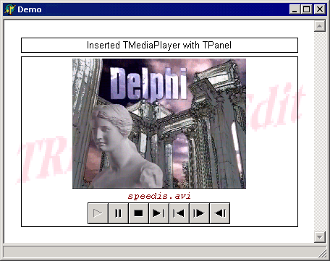Click the Inserted TMediaPlayer with TPanel header

pos(159,45)
